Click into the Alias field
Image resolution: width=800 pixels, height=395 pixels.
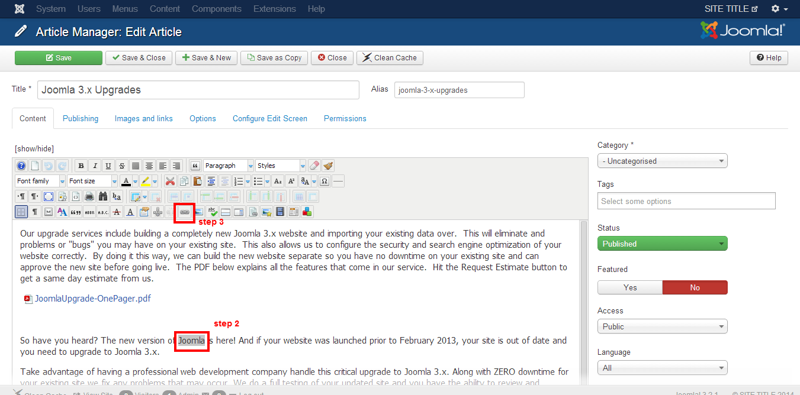[460, 90]
